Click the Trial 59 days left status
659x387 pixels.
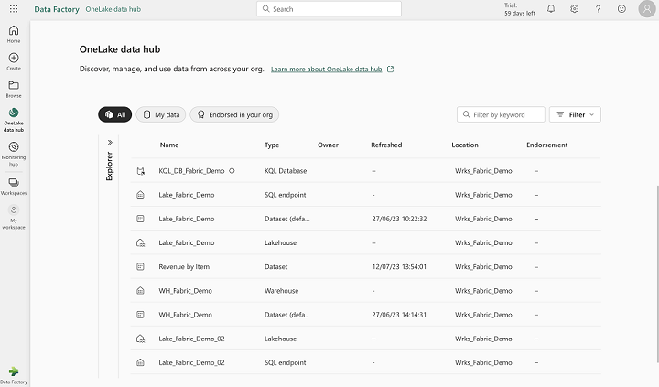pyautogui.click(x=520, y=9)
